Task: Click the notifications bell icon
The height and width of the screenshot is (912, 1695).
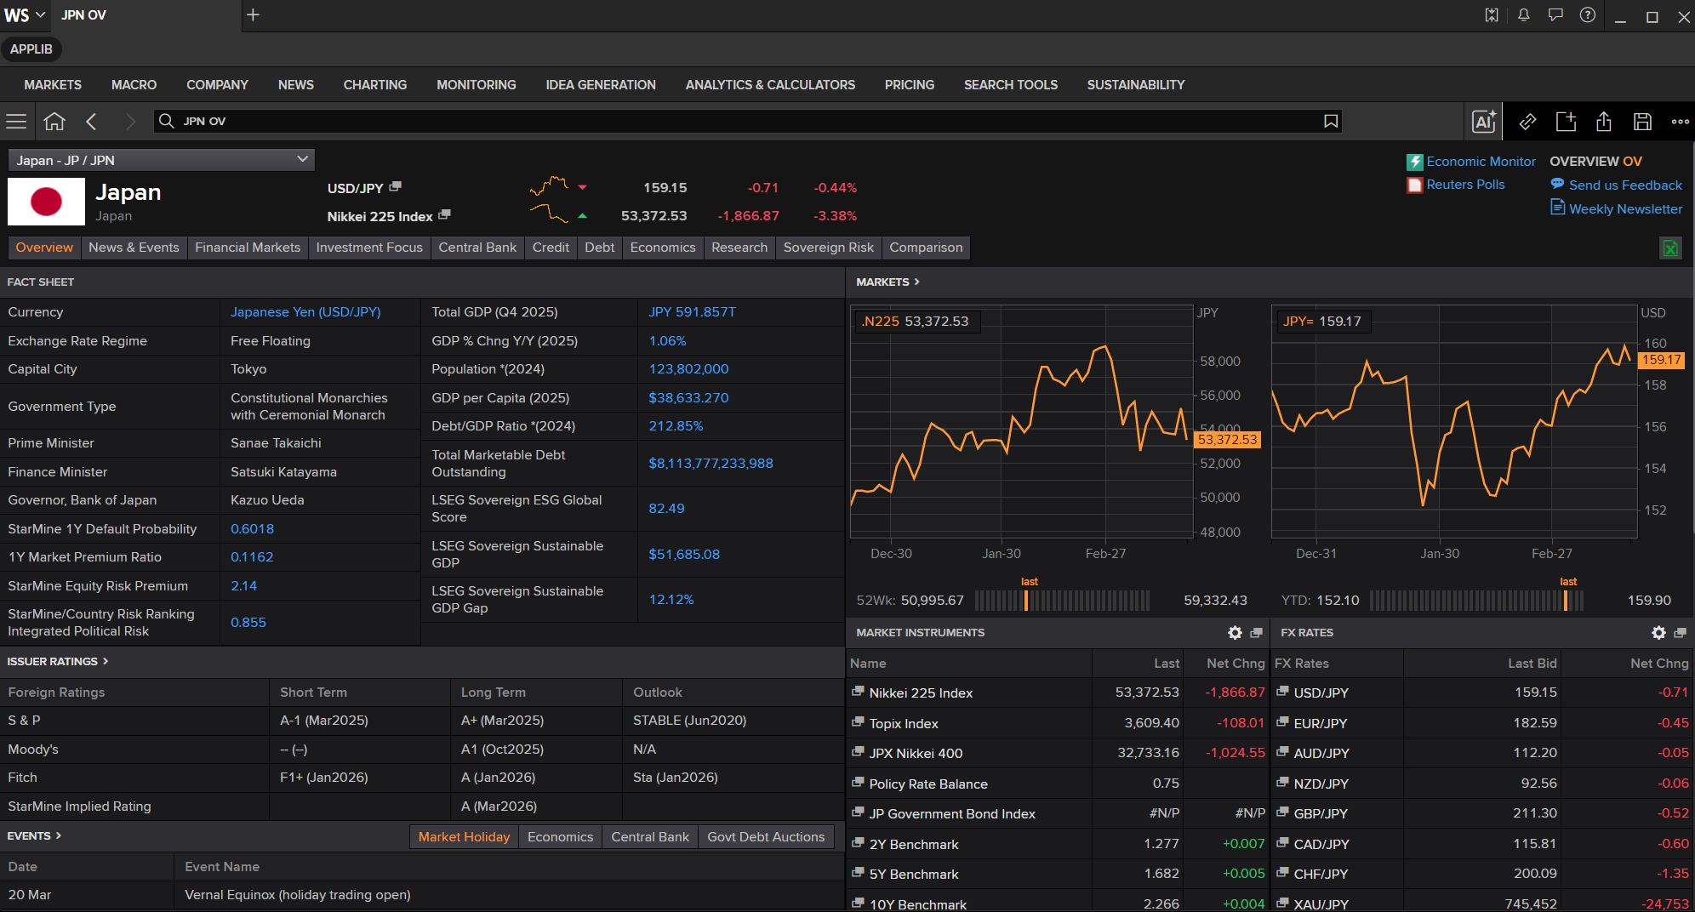Action: [1523, 15]
